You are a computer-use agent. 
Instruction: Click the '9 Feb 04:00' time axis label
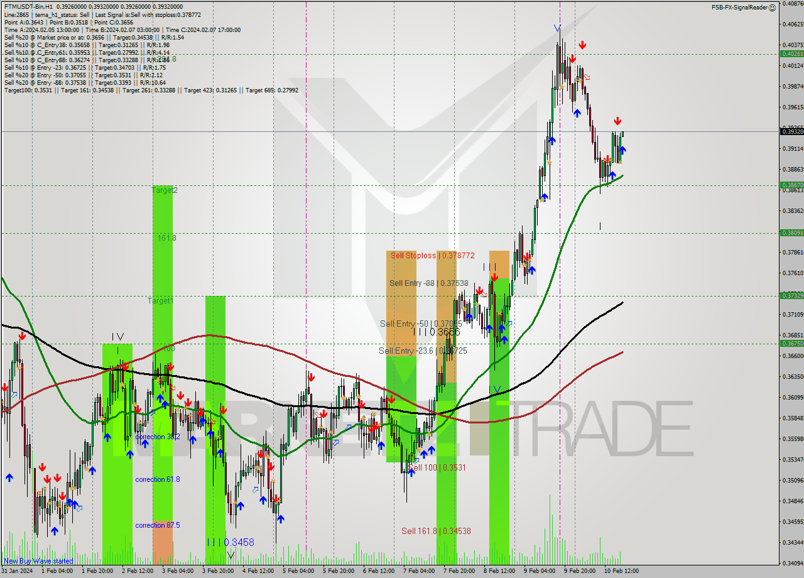coord(540,571)
